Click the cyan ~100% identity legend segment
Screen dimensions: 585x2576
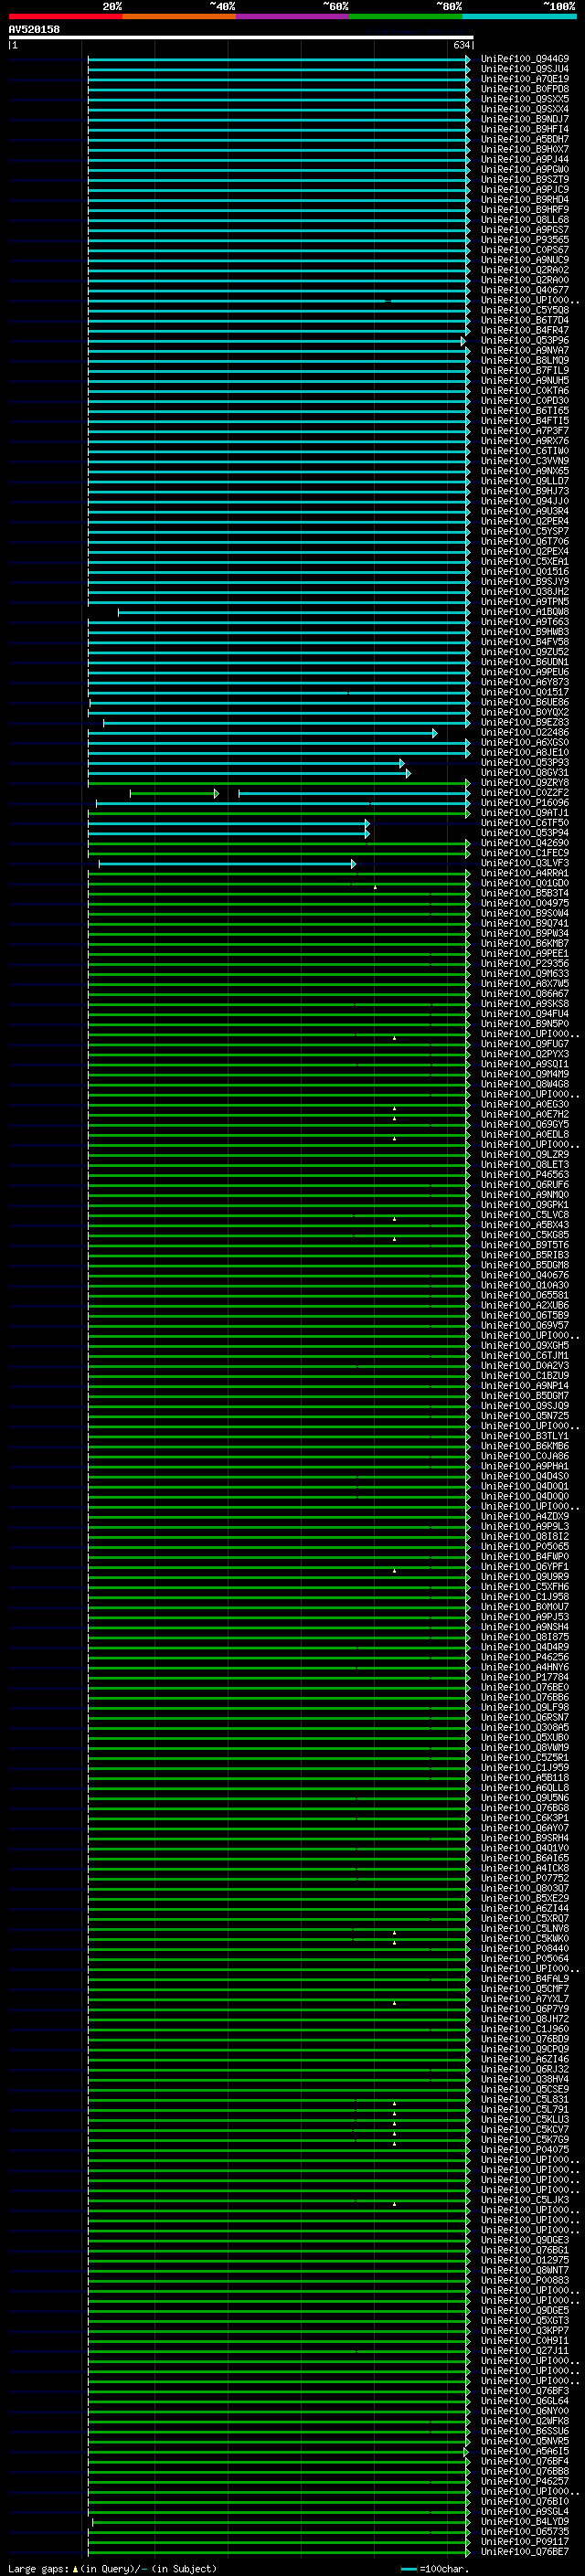(x=519, y=17)
